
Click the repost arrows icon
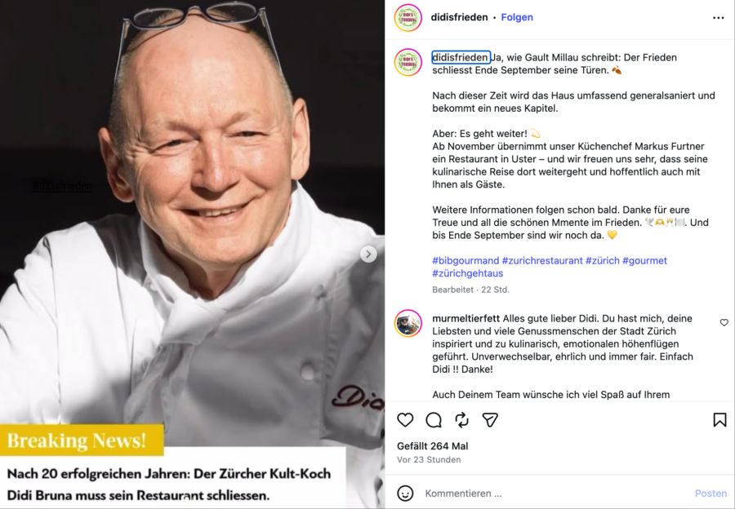coord(461,420)
